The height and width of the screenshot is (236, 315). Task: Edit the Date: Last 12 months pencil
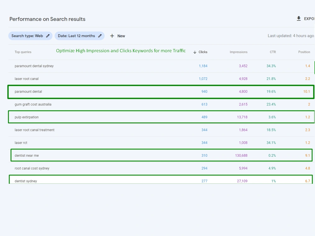pyautogui.click(x=100, y=36)
